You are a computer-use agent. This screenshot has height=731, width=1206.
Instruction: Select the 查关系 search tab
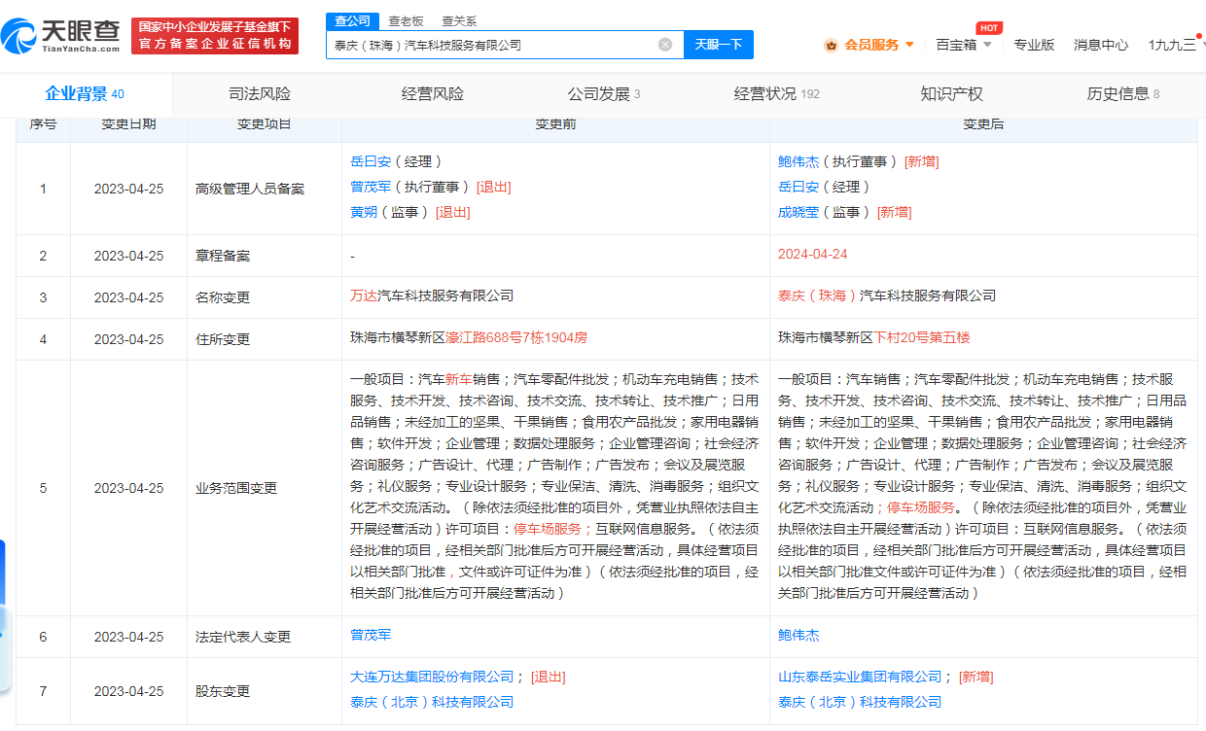(459, 20)
